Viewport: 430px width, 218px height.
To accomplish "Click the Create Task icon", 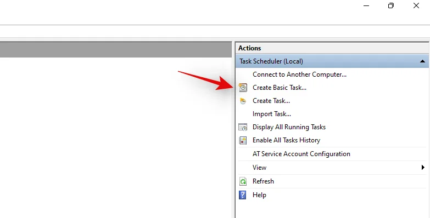I will (x=243, y=101).
